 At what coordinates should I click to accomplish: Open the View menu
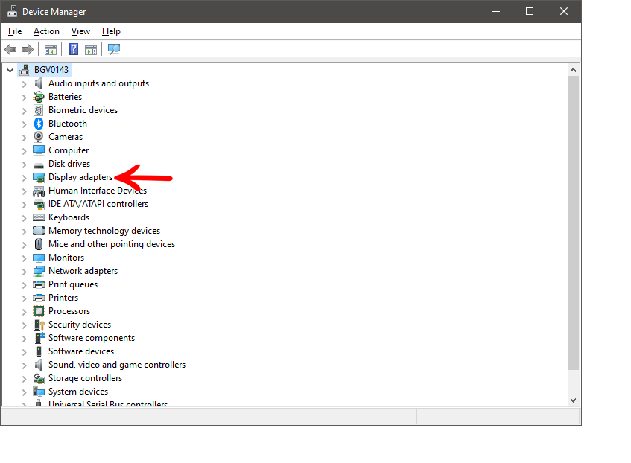(x=80, y=31)
